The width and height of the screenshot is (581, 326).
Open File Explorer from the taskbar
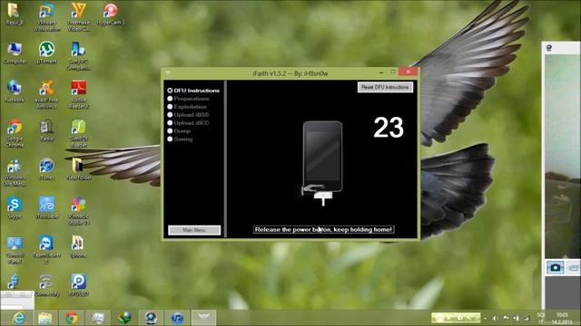point(44,318)
